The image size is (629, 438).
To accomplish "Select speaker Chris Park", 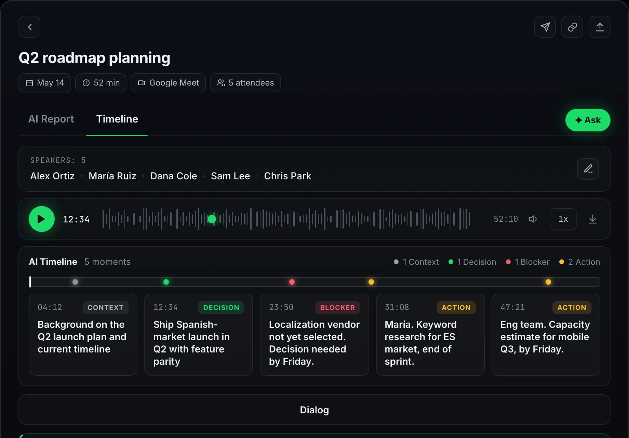I will 287,176.
